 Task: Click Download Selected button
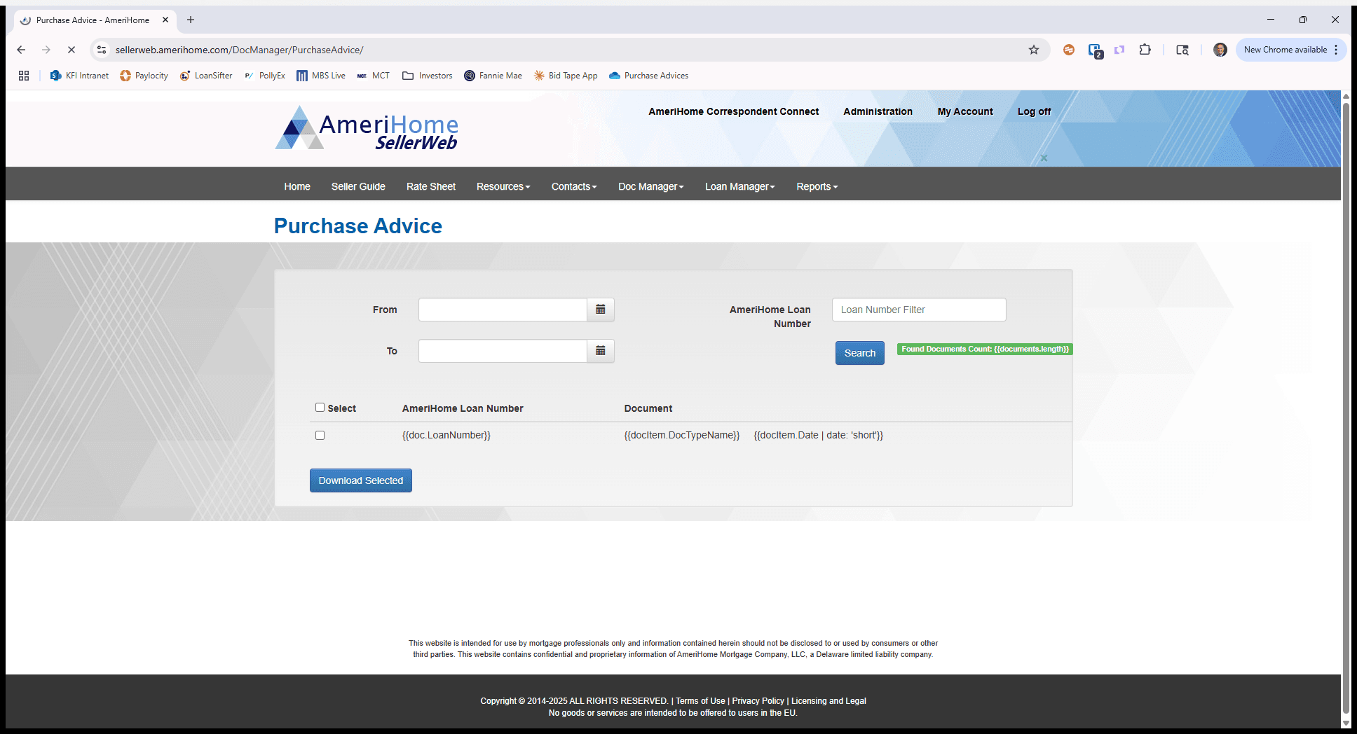361,480
